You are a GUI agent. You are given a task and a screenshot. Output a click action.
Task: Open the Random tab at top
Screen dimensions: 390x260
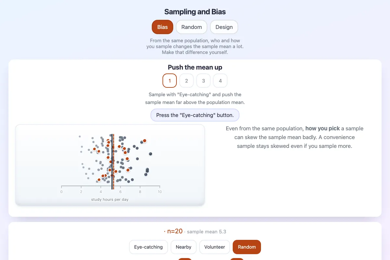(x=192, y=27)
